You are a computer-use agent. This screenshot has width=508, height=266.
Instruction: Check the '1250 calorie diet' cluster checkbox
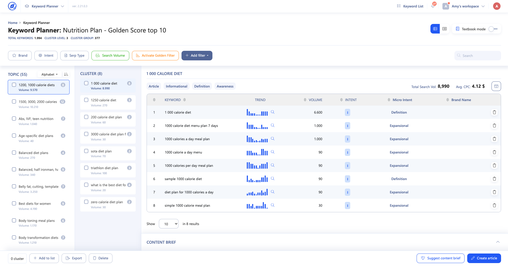[x=86, y=100]
